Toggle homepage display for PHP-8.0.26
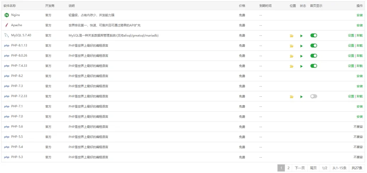 314,56
